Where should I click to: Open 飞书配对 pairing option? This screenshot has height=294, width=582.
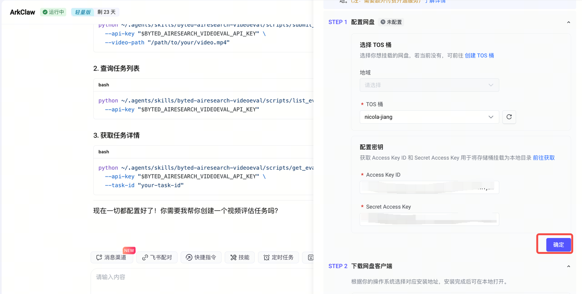tap(157, 258)
